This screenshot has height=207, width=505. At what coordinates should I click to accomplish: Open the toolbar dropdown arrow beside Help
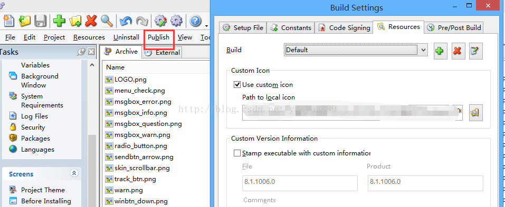tap(206, 25)
